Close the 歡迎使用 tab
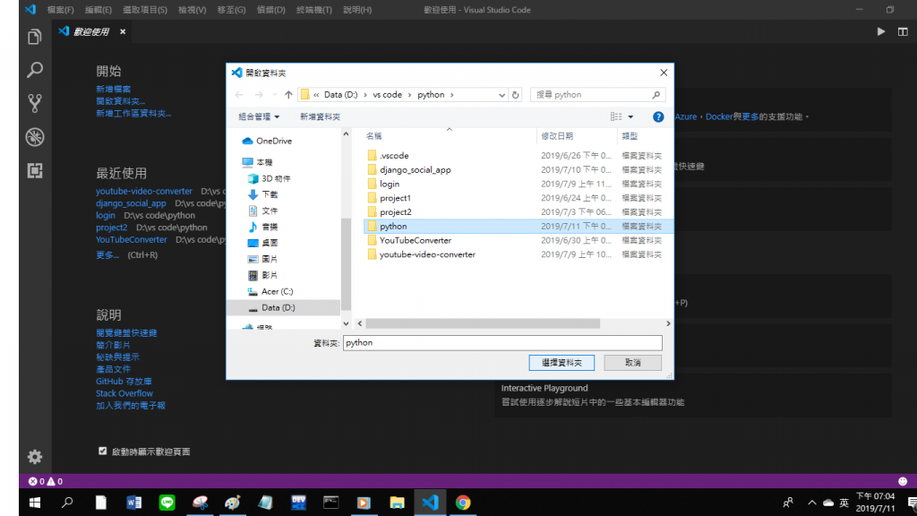This screenshot has width=917, height=516. [123, 31]
